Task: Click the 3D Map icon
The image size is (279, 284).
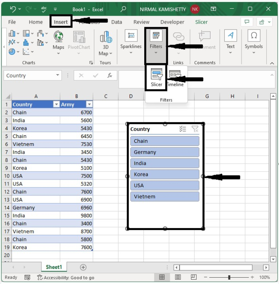Action: (x=106, y=37)
